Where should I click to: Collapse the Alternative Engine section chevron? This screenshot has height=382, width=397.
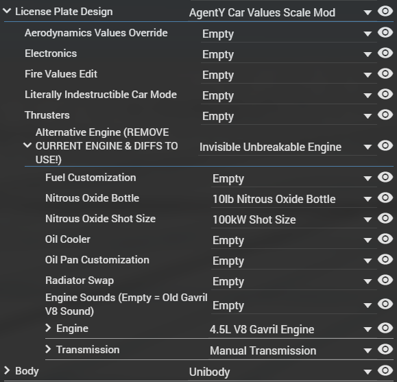[x=27, y=145]
